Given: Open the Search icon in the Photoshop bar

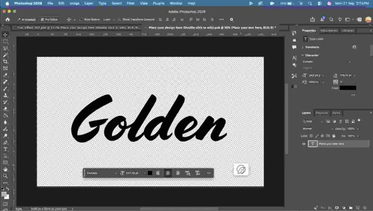Looking at the screenshot, I should pyautogui.click(x=331, y=20).
